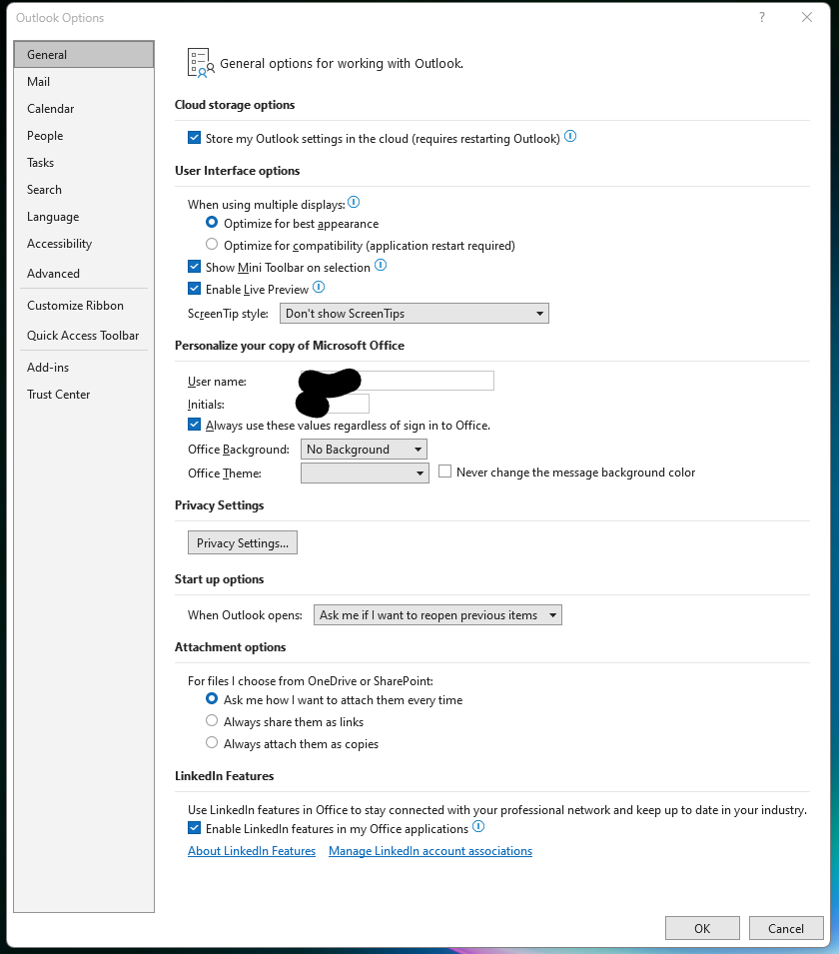Open About LinkedIn Features link

pos(252,850)
